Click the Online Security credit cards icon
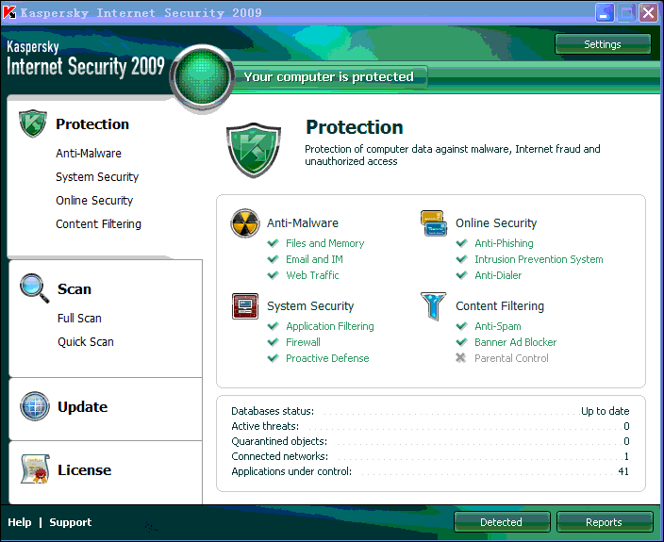Screen dimensions: 664x542 [434, 223]
